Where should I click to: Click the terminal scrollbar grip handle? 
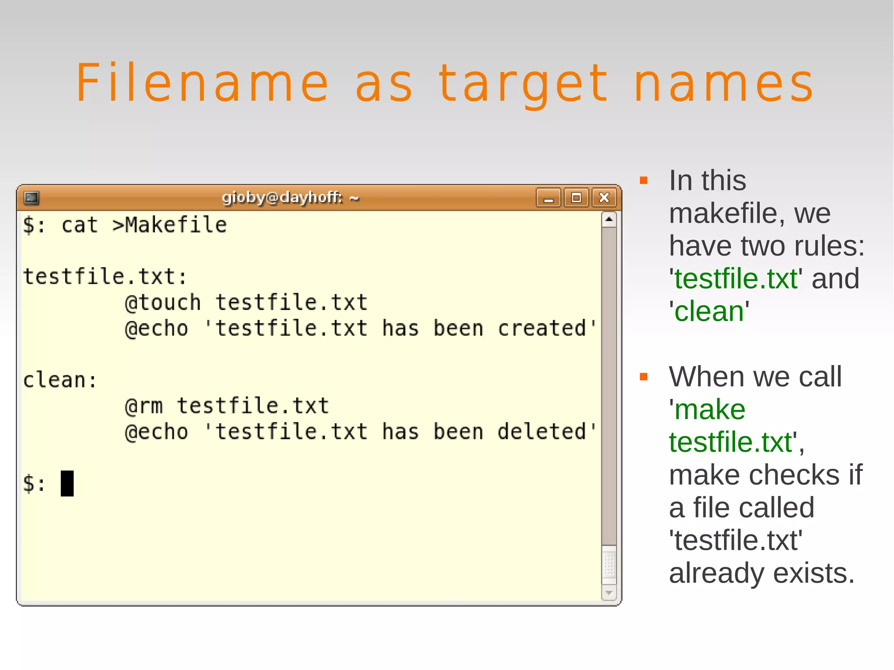click(609, 565)
